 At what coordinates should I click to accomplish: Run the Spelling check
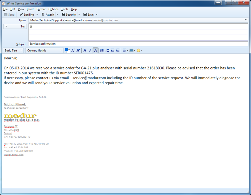point(27,14)
